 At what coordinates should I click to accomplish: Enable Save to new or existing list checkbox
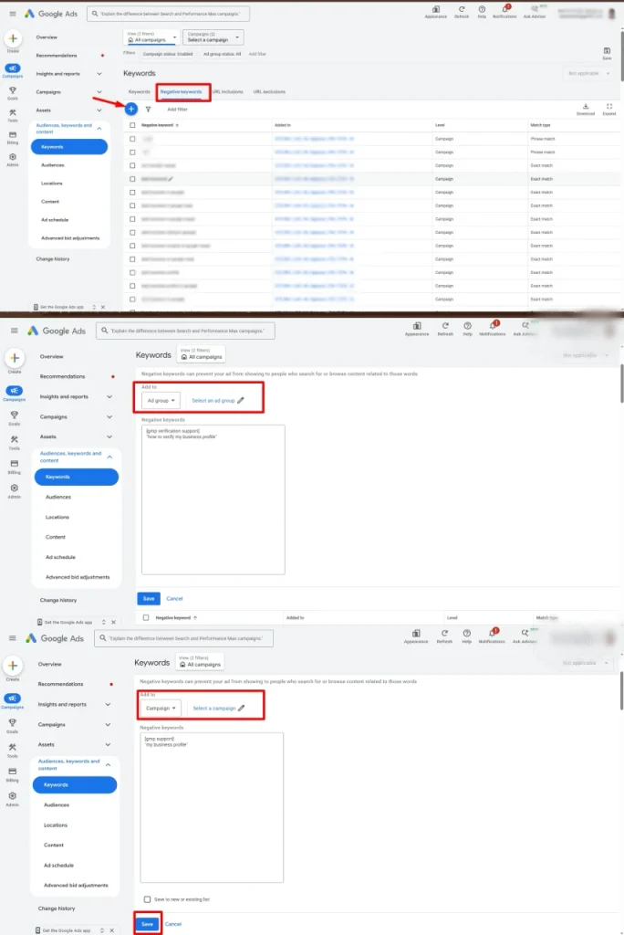point(147,899)
